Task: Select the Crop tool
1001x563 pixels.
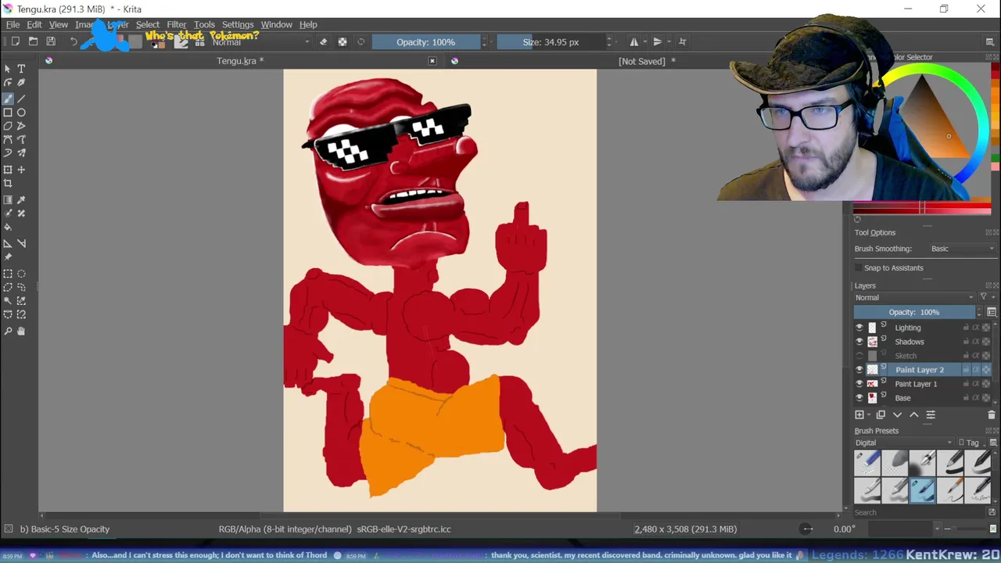Action: coord(8,184)
